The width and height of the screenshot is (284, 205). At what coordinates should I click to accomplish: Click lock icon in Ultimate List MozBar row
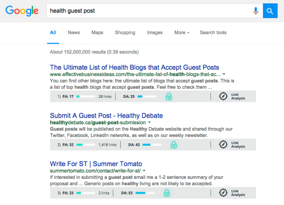(169, 96)
